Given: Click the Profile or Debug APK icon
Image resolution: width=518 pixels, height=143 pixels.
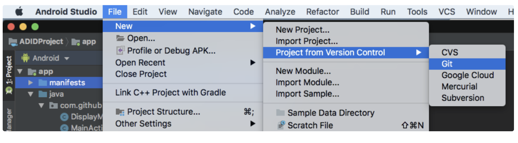Looking at the screenshot, I should click(120, 51).
